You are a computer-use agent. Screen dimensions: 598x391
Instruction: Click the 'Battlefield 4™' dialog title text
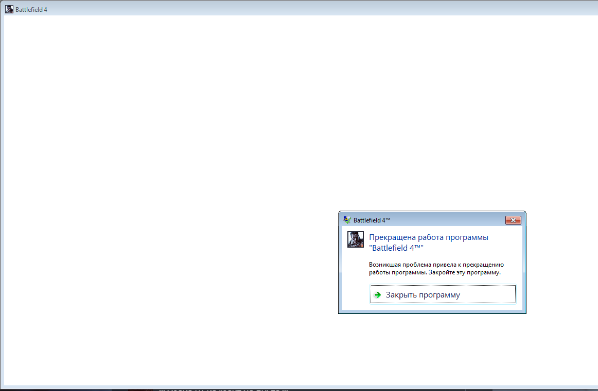[x=372, y=220]
